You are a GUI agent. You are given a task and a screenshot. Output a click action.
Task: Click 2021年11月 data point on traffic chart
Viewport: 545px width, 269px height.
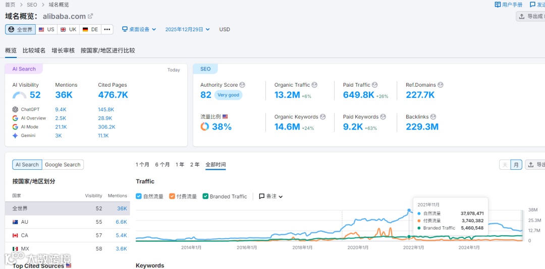[409, 211]
